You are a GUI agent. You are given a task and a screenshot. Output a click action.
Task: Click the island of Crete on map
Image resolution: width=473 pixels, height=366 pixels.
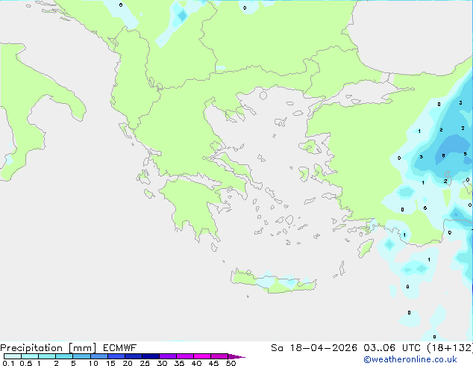tap(273, 282)
